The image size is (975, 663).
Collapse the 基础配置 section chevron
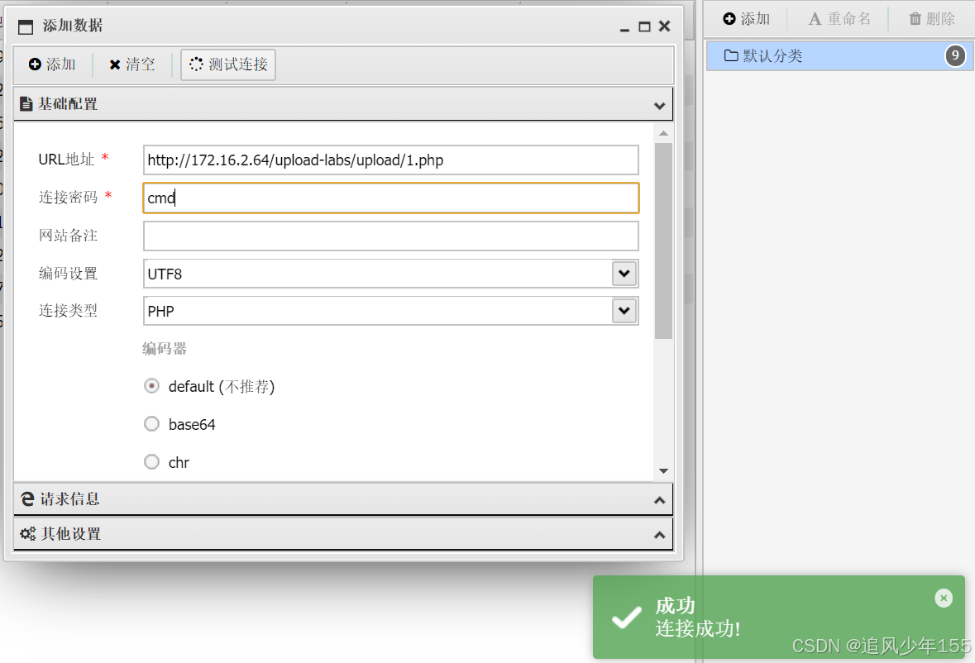pyautogui.click(x=660, y=106)
